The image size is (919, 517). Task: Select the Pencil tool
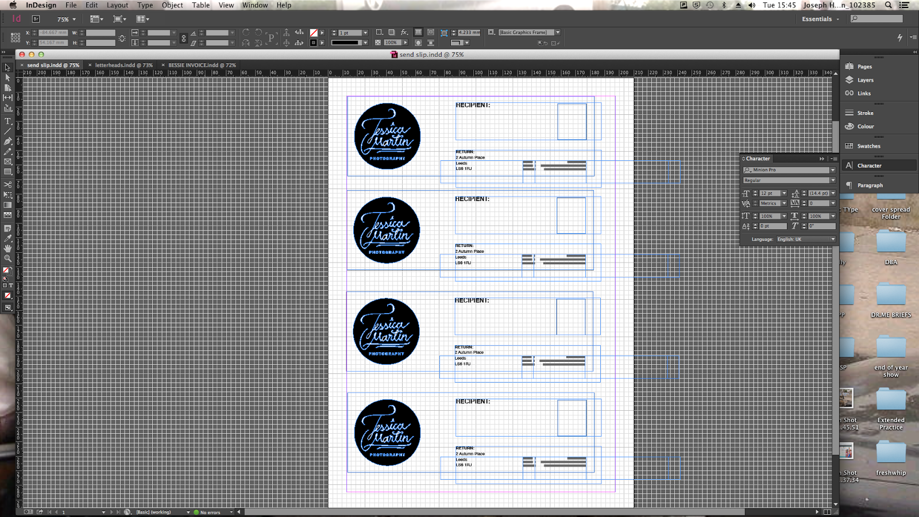tap(7, 152)
